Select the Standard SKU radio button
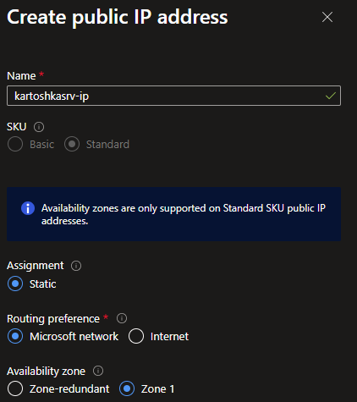This screenshot has height=402, width=357. [72, 144]
